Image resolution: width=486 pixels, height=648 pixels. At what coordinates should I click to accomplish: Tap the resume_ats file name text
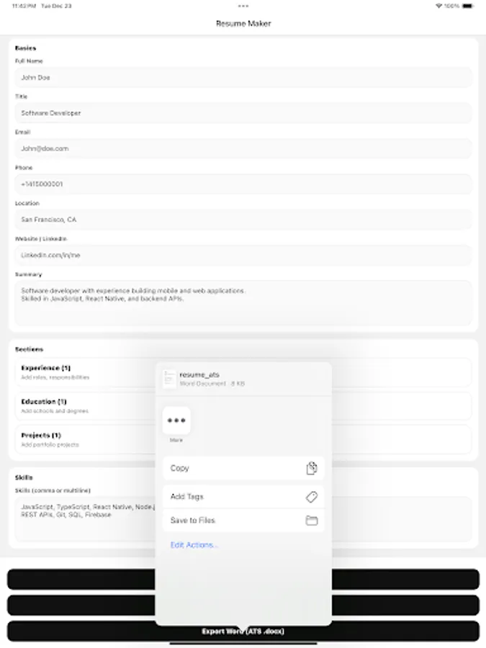click(x=199, y=374)
